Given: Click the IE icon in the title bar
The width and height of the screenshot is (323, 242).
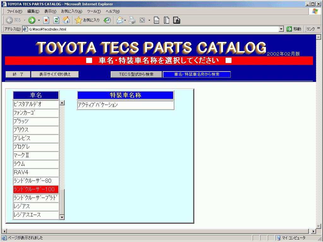Looking at the screenshot, I should [4, 4].
